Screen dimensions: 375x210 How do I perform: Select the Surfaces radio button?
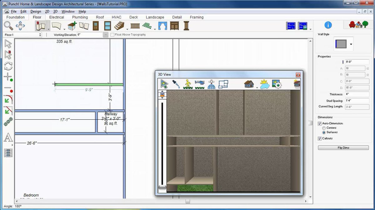[x=324, y=132]
